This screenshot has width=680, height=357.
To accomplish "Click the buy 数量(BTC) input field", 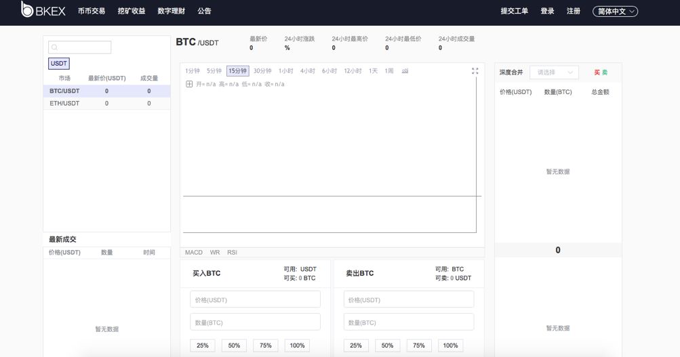I will point(255,322).
